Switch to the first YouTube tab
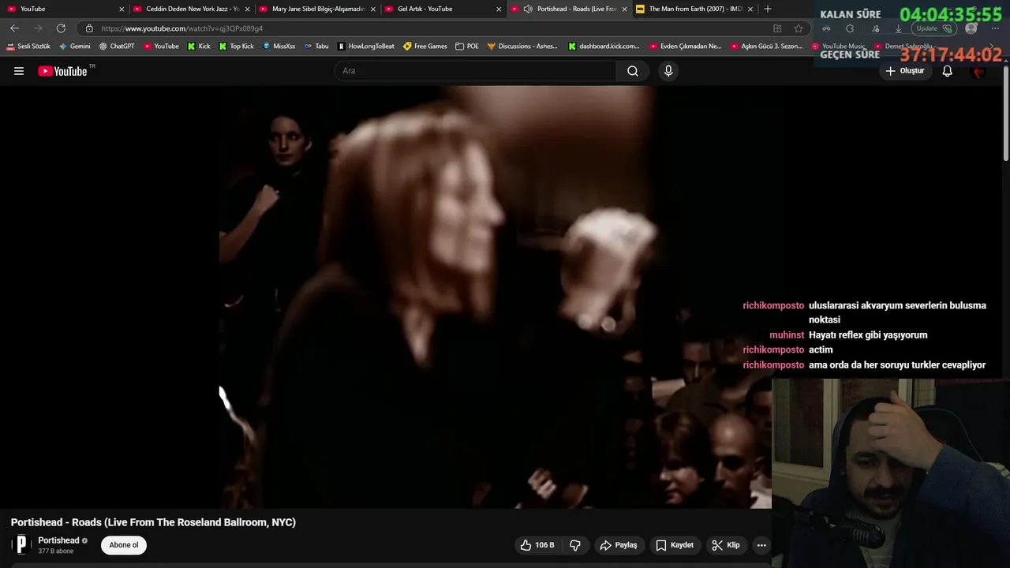 [x=63, y=9]
